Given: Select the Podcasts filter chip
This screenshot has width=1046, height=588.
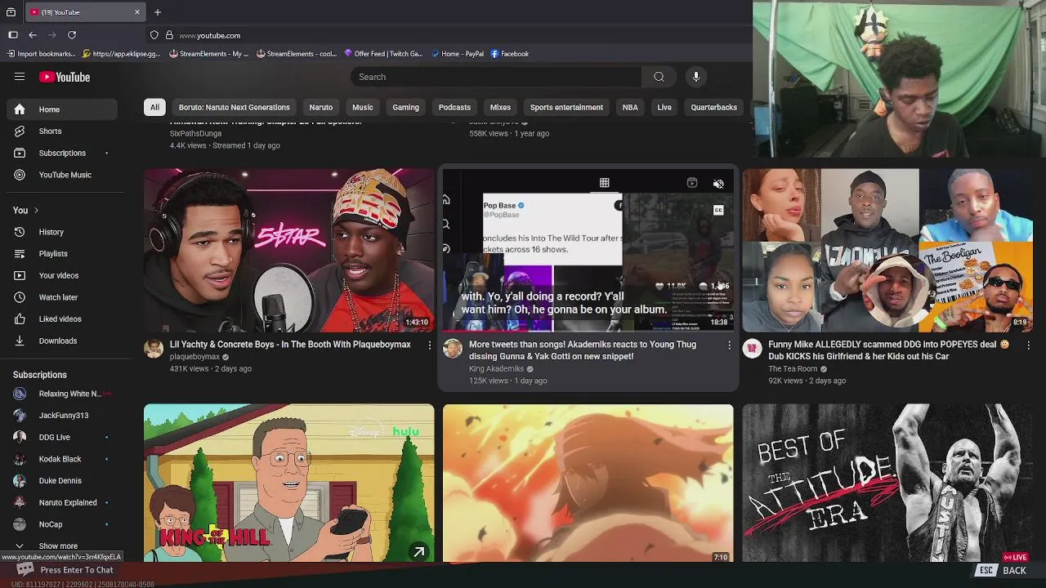Looking at the screenshot, I should [x=454, y=107].
